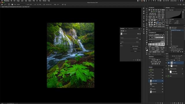This screenshot has width=185, height=104.
Task: Select the Eraser tool
Action: [147, 28]
